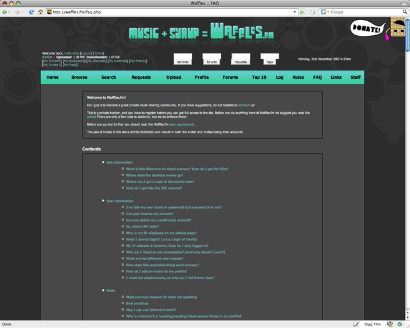The image size is (410, 328).
Task: Click the Logout link
Action: coord(86,53)
